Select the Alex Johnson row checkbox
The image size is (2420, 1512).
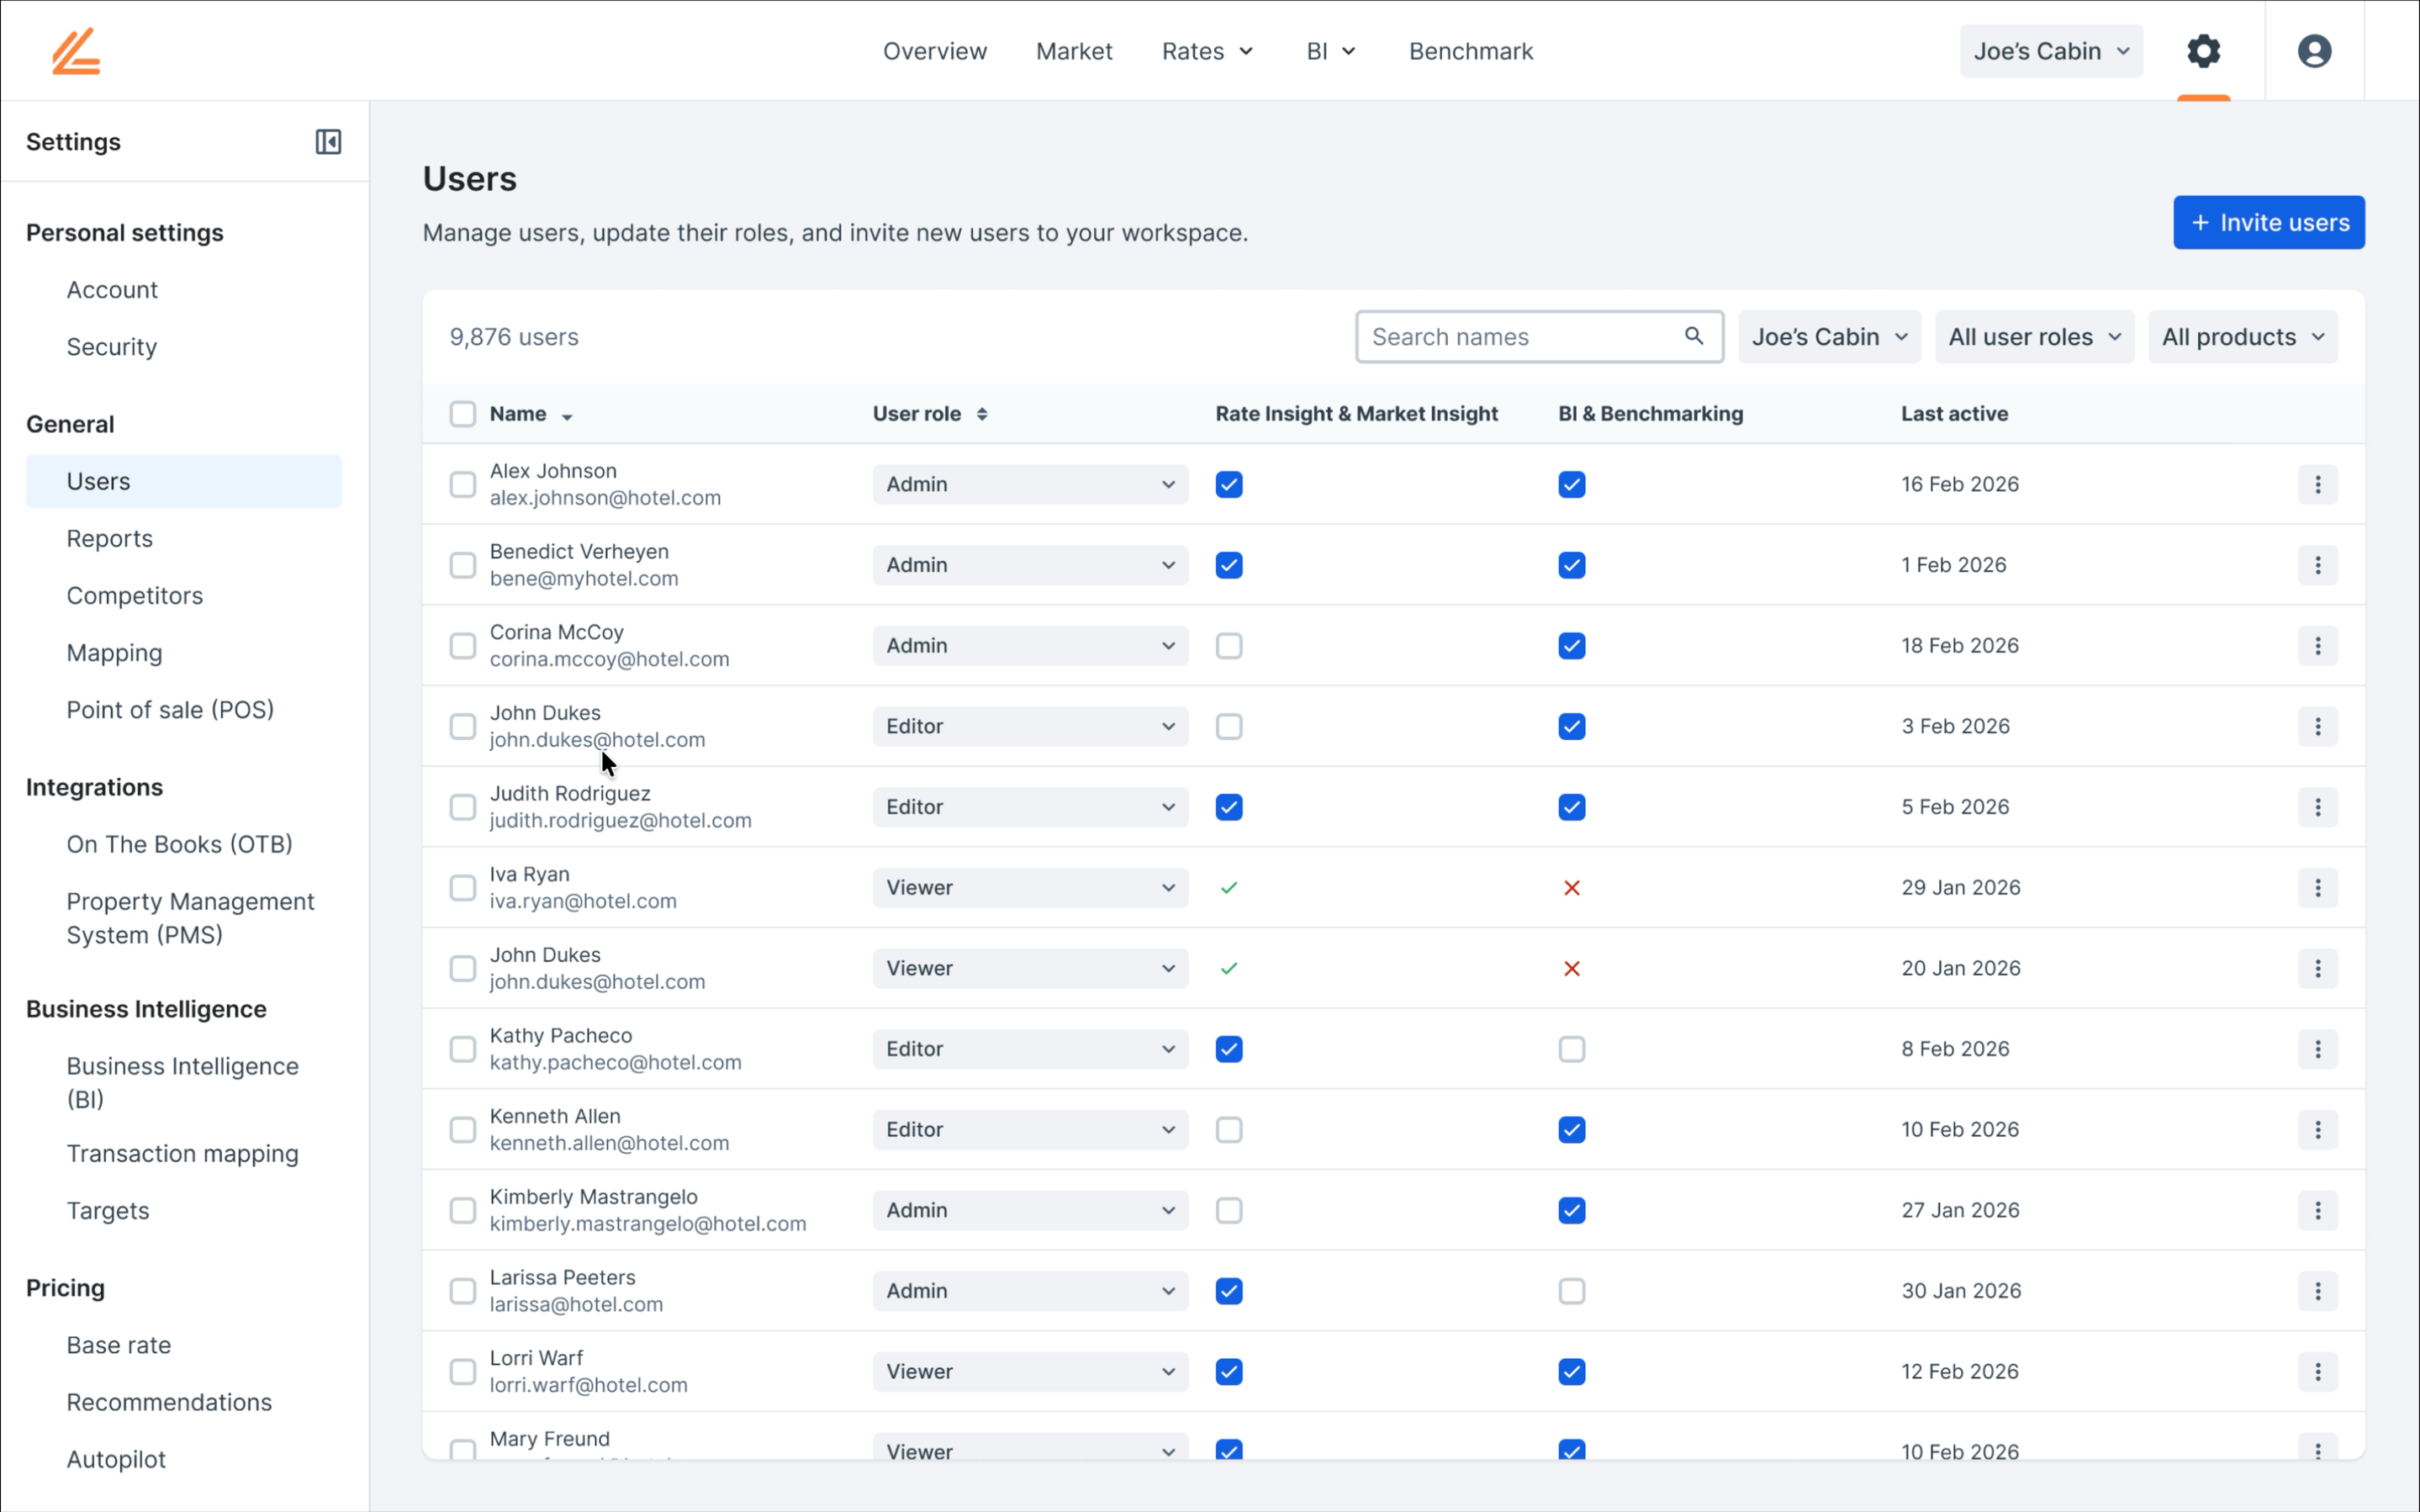(462, 485)
